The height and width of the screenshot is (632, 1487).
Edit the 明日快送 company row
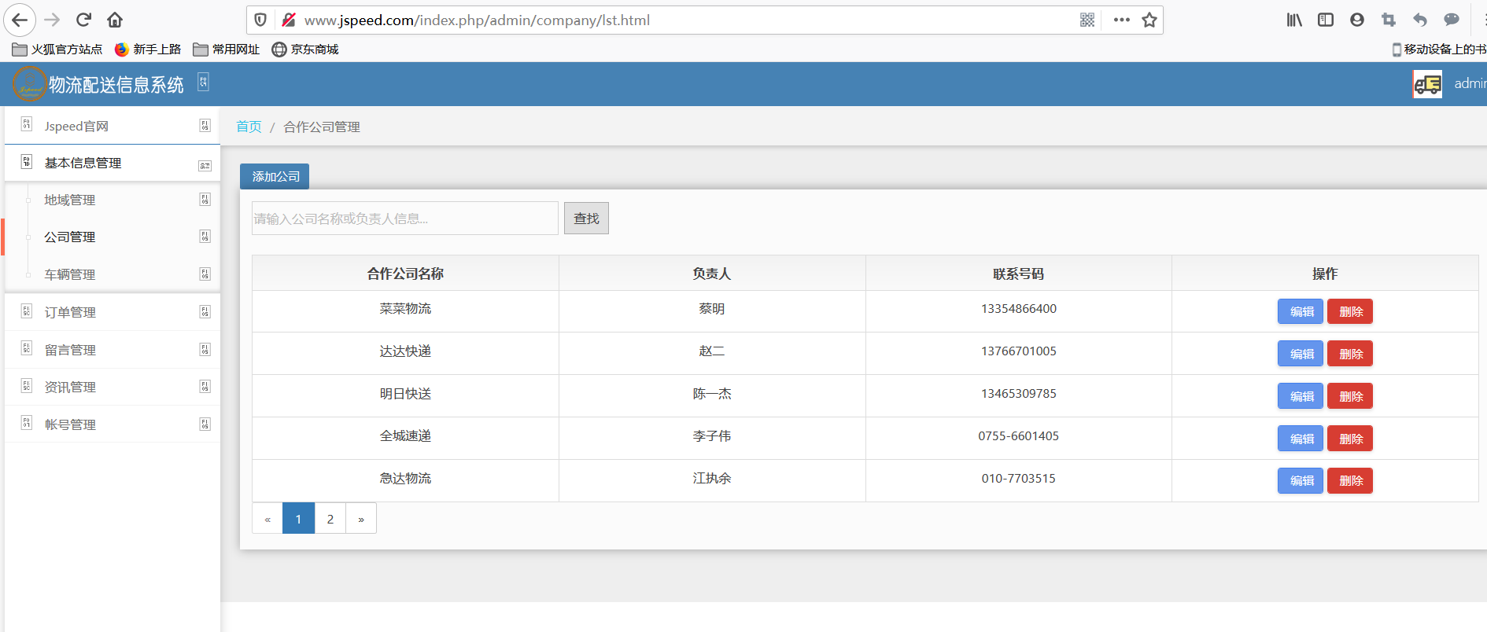(x=1301, y=397)
